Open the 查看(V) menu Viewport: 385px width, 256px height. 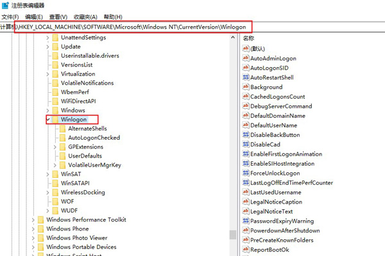pyautogui.click(x=58, y=17)
